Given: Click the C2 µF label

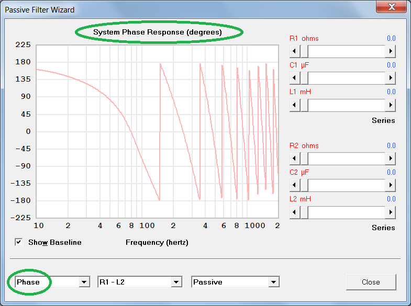Looking at the screenshot, I should click(x=299, y=172).
